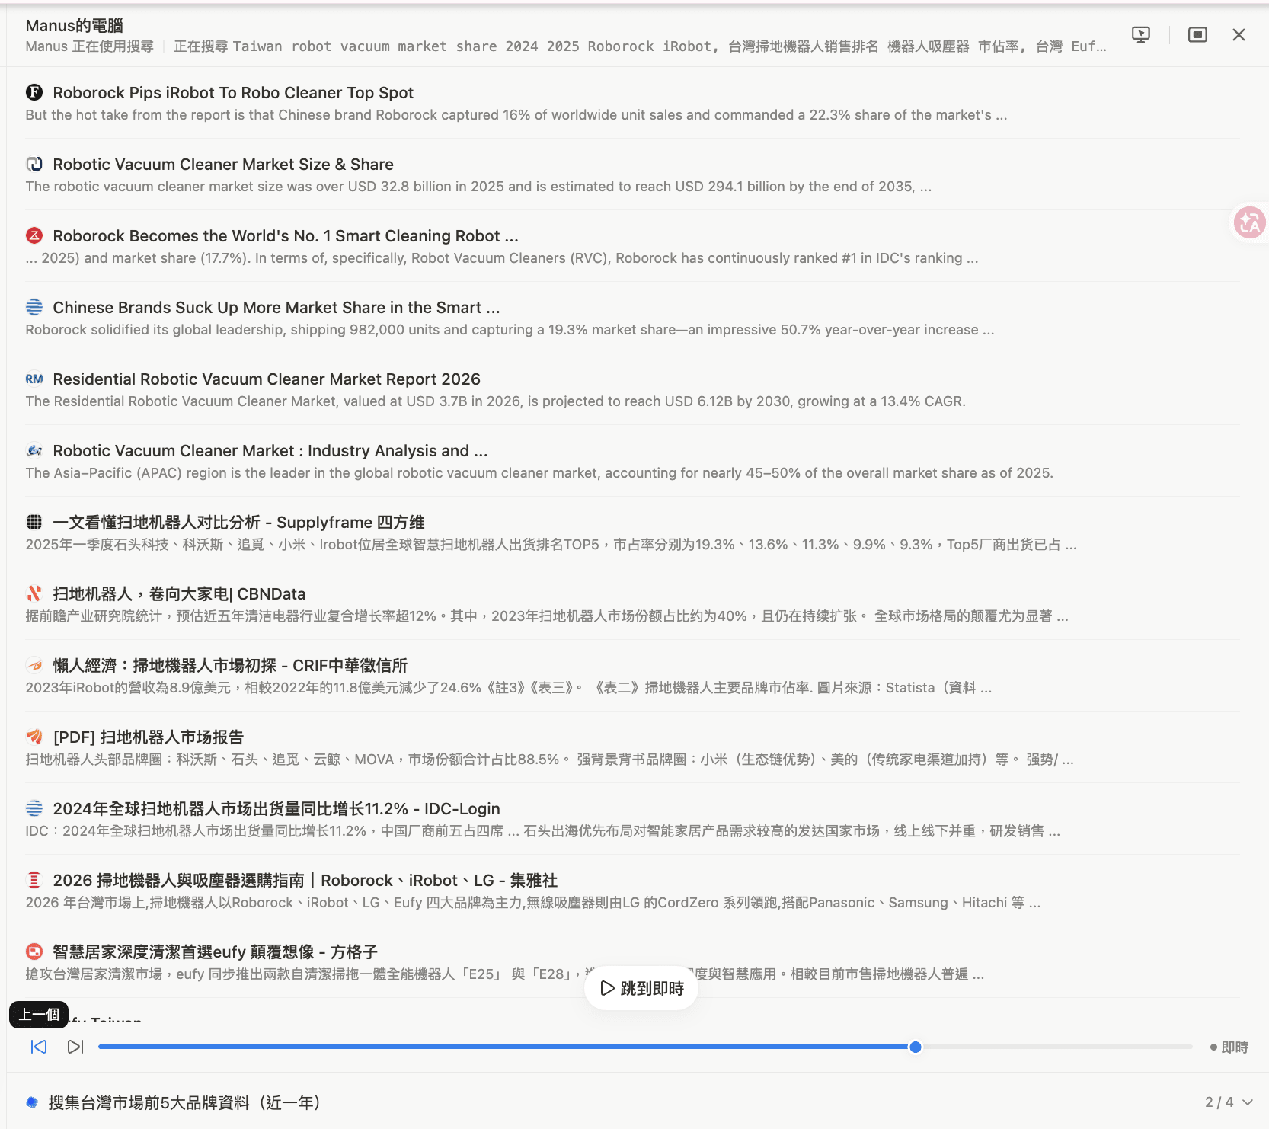Toggle the picture-in-picture window icon
The width and height of the screenshot is (1269, 1129).
[1197, 34]
